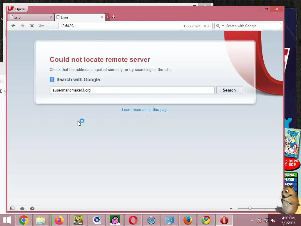The height and width of the screenshot is (226, 301).
Task: Open the Windows Start button
Action: pyautogui.click(x=7, y=220)
